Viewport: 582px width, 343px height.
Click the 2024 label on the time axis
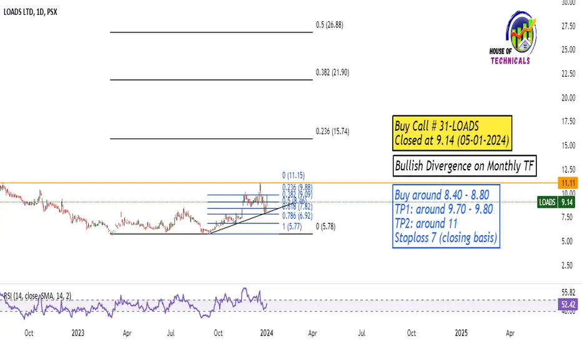tap(267, 333)
